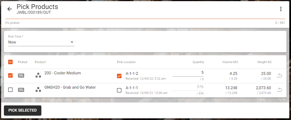Click the 0% badge for Grab and Go Water
This screenshot has height=120, width=291.
(21, 90)
